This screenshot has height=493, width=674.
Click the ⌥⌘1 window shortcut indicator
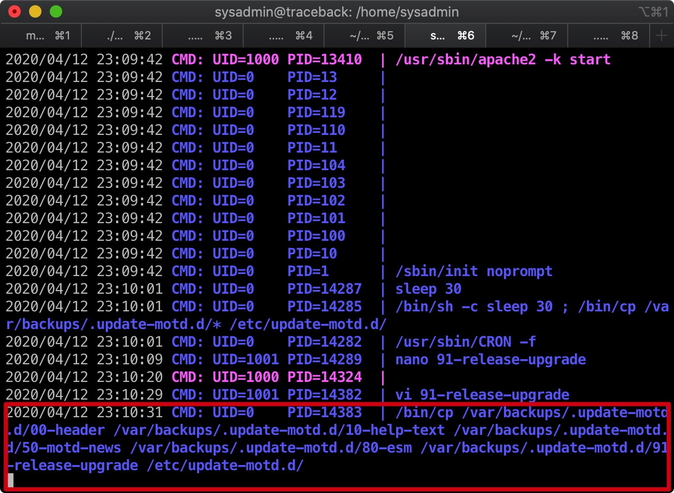(x=653, y=12)
